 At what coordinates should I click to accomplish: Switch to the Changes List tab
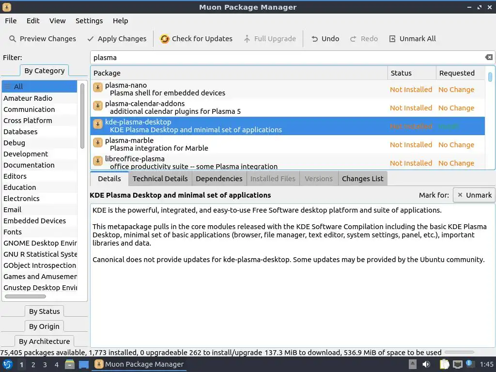[362, 179]
